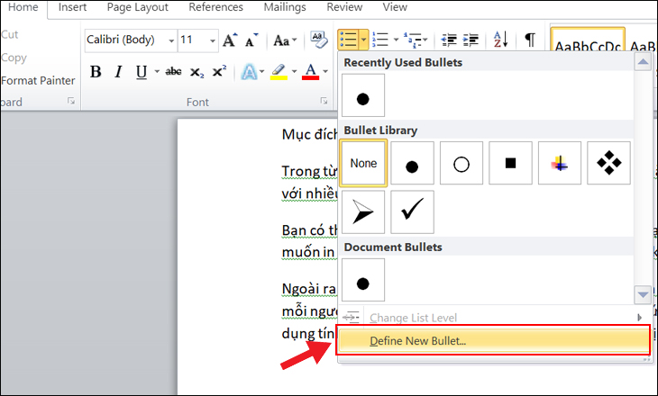Open Bullets dropdown arrow

[364, 40]
